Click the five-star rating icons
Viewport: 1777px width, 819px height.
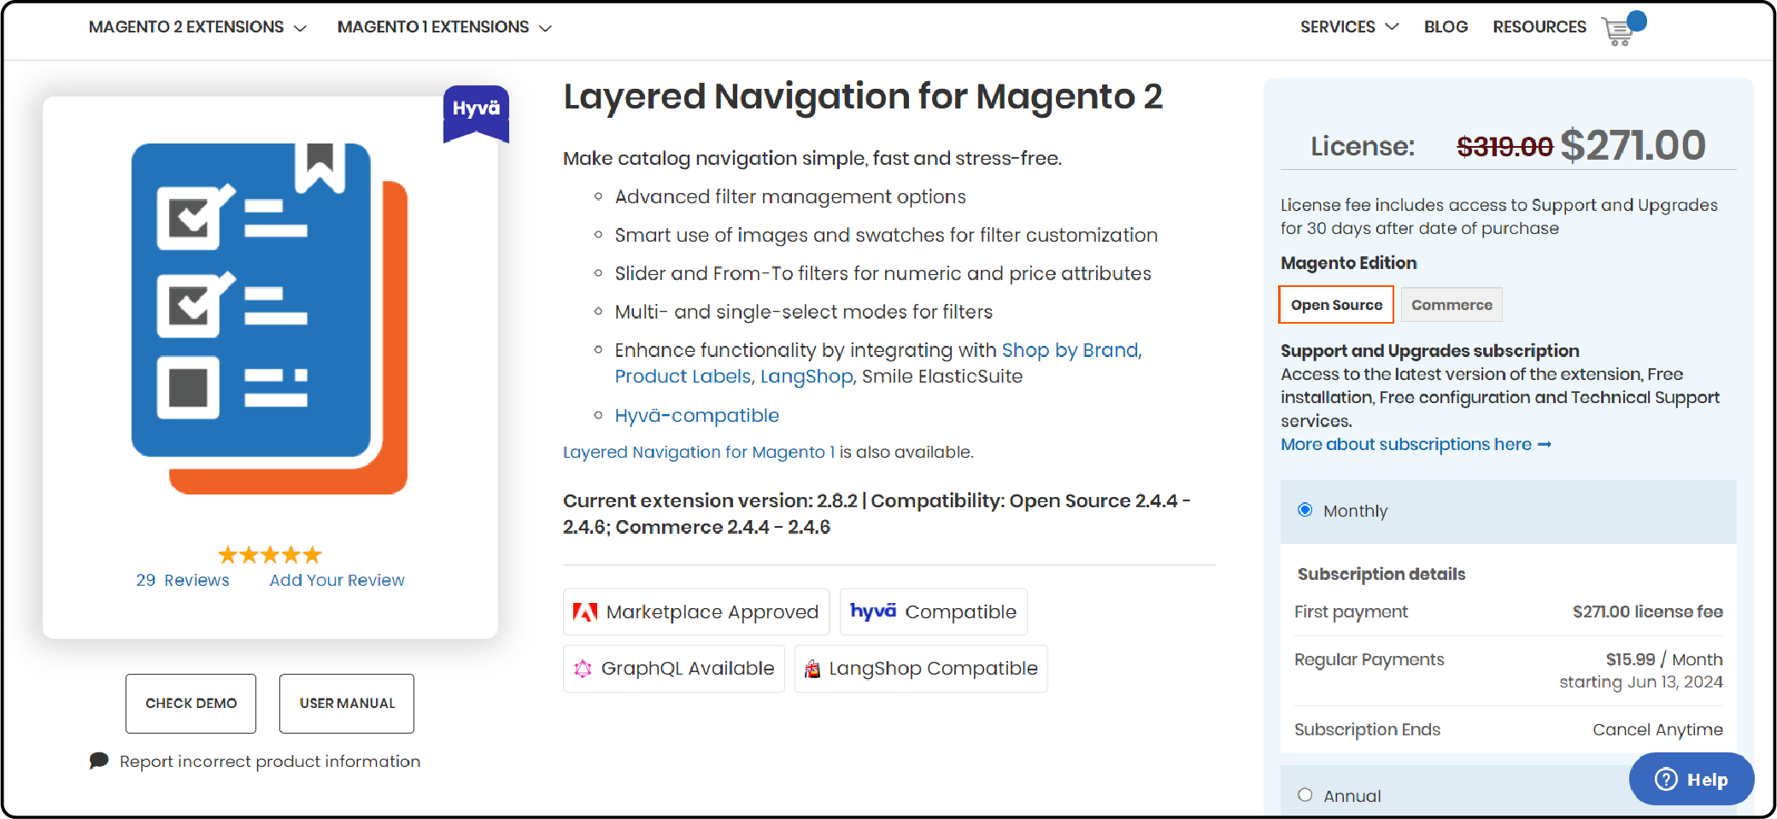[x=270, y=555]
